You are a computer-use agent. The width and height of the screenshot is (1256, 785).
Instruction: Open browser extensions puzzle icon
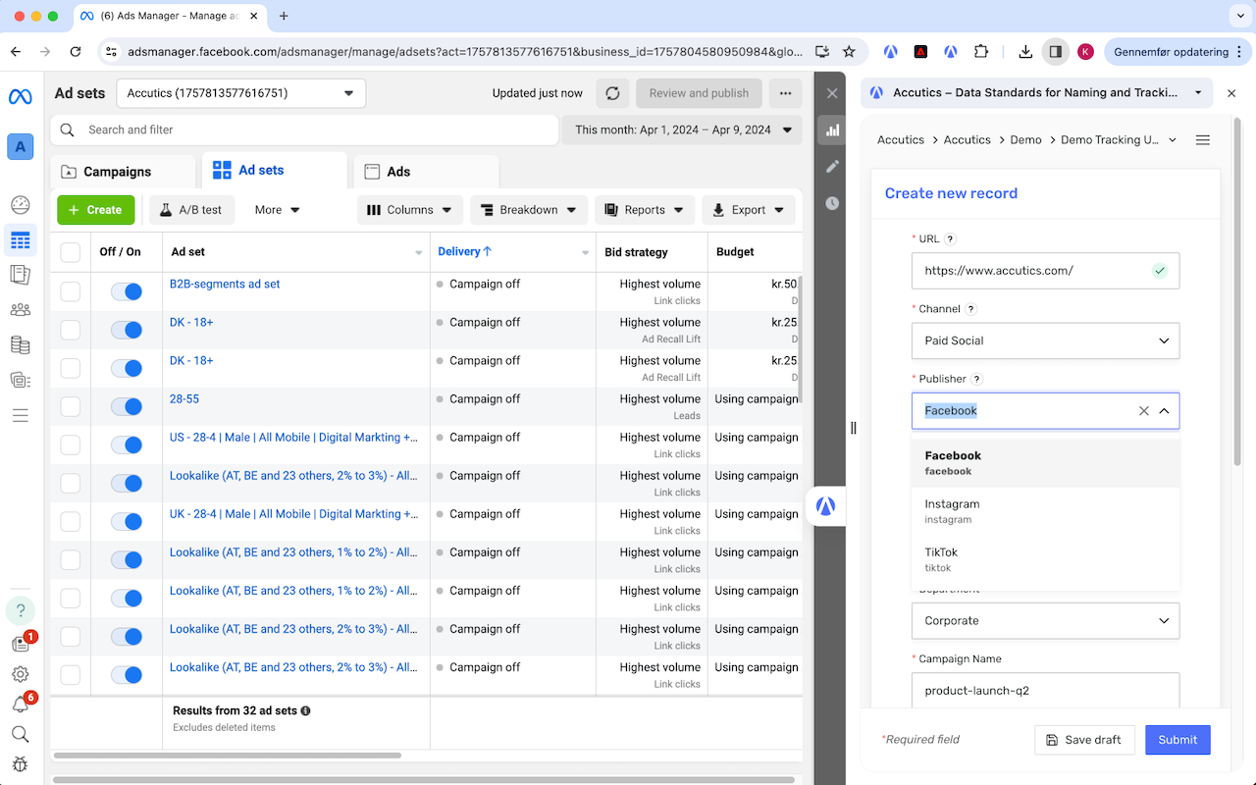pos(981,52)
